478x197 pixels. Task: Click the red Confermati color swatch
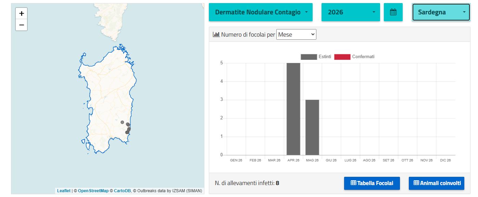coord(342,57)
